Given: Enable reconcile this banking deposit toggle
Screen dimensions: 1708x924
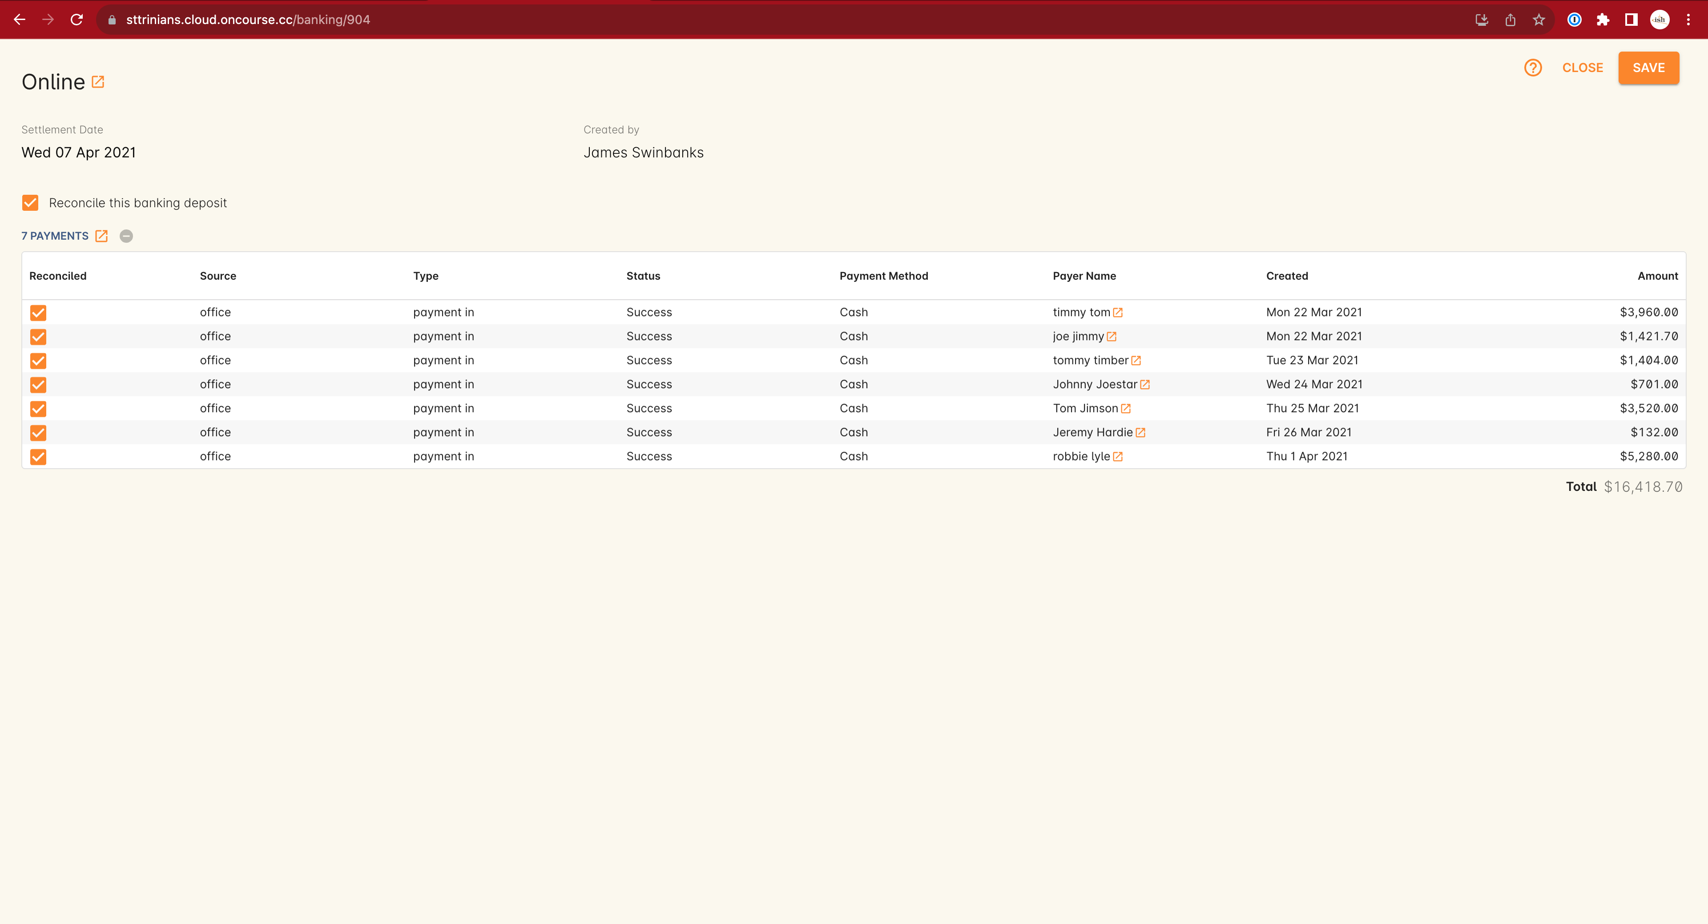Looking at the screenshot, I should click(31, 203).
